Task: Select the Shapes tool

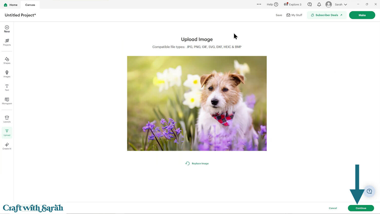Action: [x=7, y=60]
